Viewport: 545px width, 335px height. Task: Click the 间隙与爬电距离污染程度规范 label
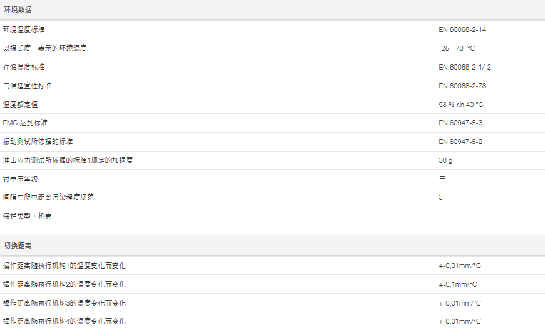(48, 197)
